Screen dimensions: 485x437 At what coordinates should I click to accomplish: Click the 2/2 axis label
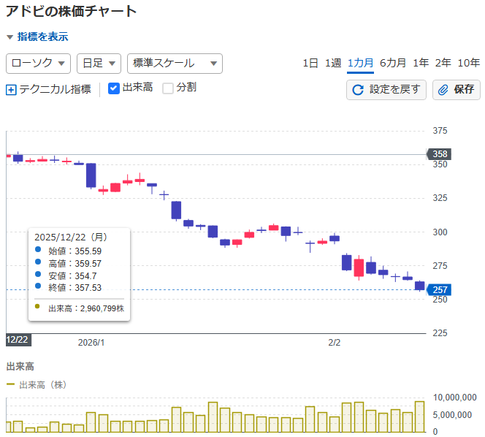(335, 343)
